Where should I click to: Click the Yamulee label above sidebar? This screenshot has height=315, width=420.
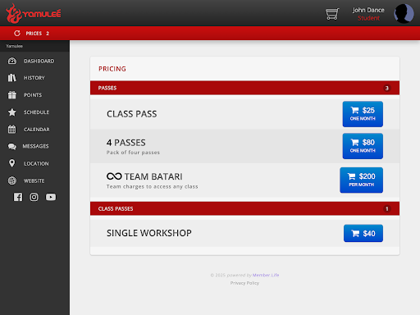click(14, 46)
